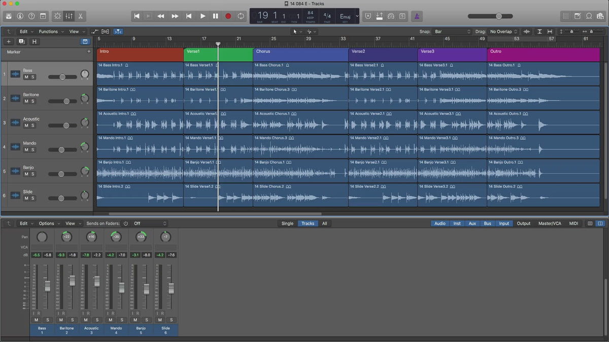Screen dimensions: 609x342
Task: Switch mixer view to the All tab
Action: coord(324,223)
